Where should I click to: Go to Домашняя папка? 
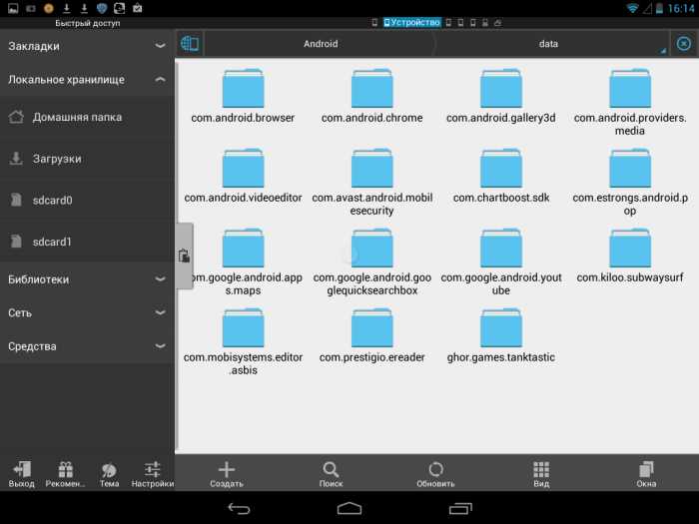(x=88, y=117)
